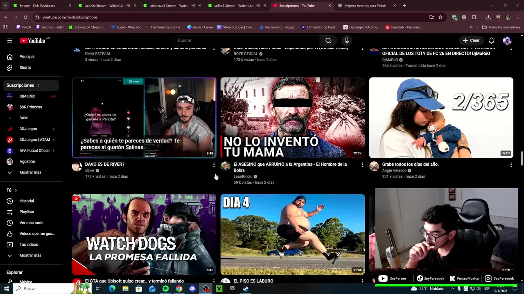The width and height of the screenshot is (524, 294).
Task: Open c0ker channel avatar
Action: click(77, 166)
